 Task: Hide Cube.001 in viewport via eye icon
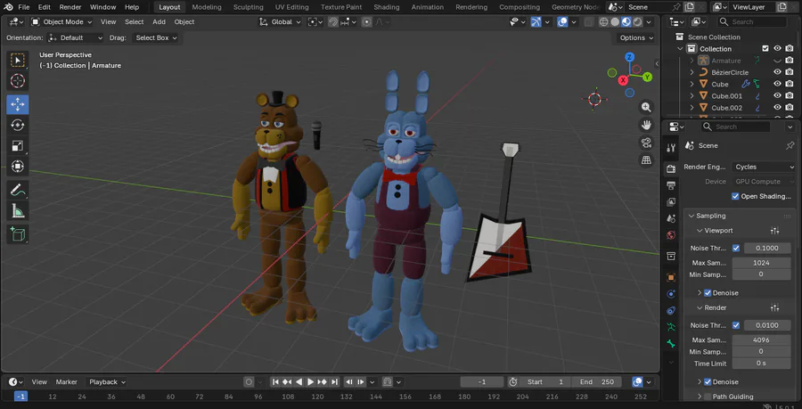(777, 95)
